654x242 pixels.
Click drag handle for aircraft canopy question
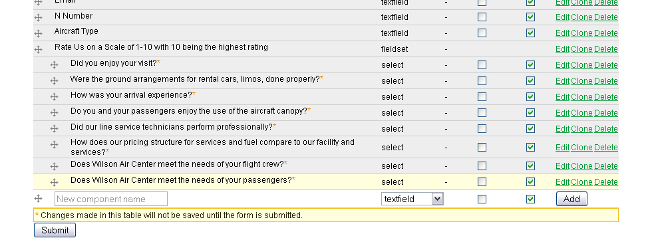pyautogui.click(x=54, y=113)
